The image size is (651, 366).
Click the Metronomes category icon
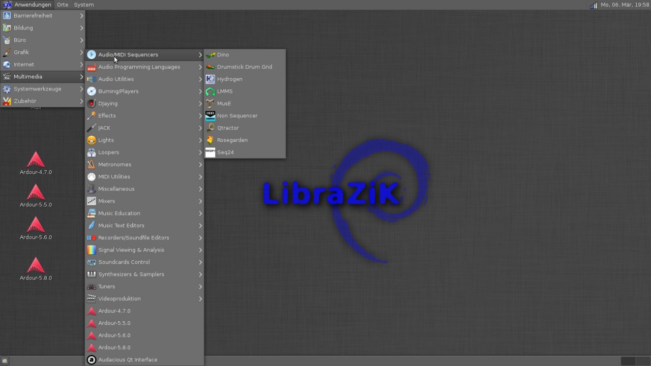(x=92, y=165)
